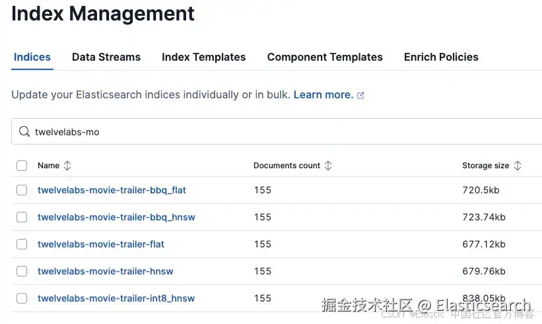542x324 pixels.
Task: Open the Component Templates tab
Action: tap(325, 57)
